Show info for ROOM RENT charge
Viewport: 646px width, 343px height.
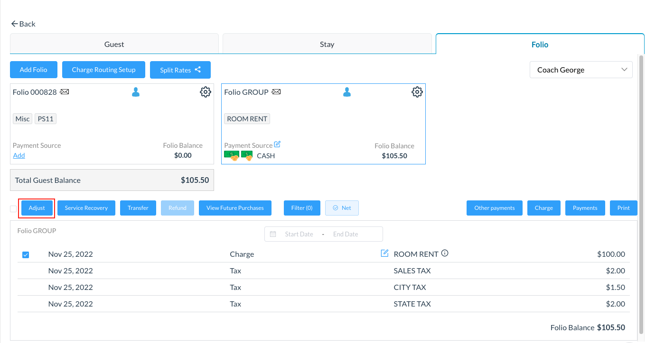[445, 253]
